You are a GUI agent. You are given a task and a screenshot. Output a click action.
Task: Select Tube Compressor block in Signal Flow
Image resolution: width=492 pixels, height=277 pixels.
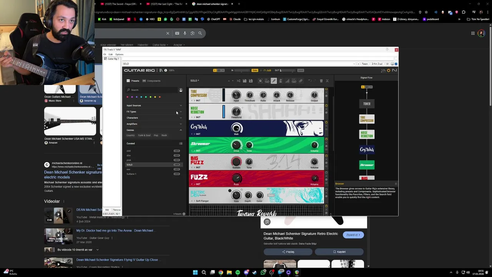pyautogui.click(x=367, y=119)
